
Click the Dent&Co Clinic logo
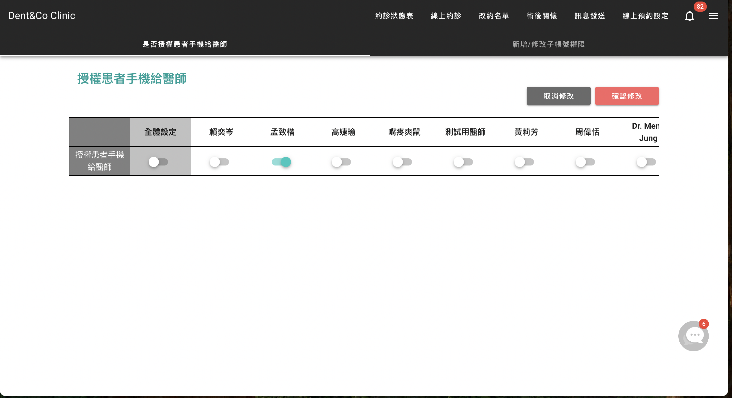(x=42, y=15)
